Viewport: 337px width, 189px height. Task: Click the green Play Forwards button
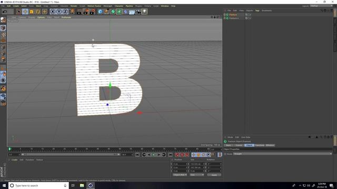tap(154, 155)
